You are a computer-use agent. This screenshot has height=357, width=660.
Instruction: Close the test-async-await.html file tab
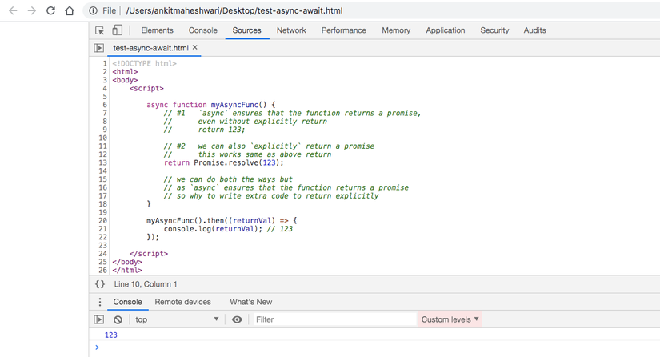pos(195,48)
